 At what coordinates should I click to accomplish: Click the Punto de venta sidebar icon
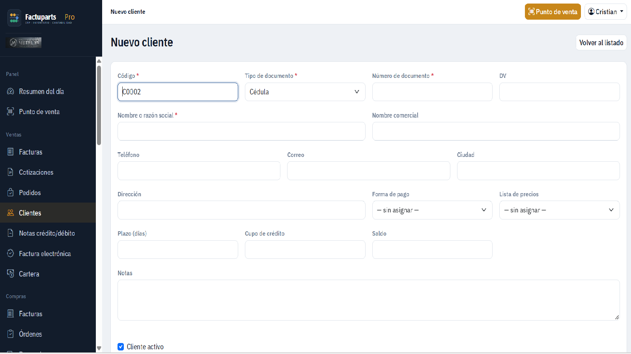coord(11,111)
